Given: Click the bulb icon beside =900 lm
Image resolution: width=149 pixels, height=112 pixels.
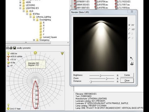Looking at the screenshot, I should (8, 54).
